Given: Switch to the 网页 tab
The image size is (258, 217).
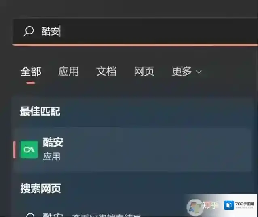Looking at the screenshot, I should point(144,72).
